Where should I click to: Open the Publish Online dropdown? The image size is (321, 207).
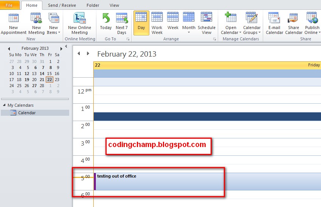312,23
